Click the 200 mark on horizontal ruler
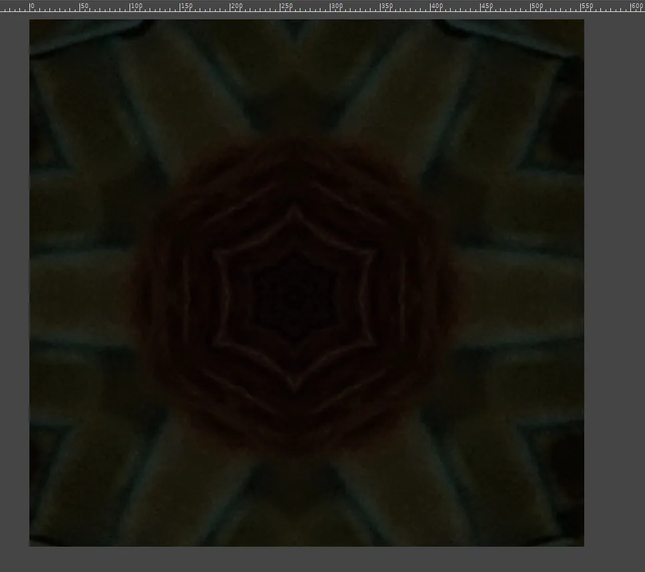Screen dimensions: 645x572 click(x=236, y=6)
